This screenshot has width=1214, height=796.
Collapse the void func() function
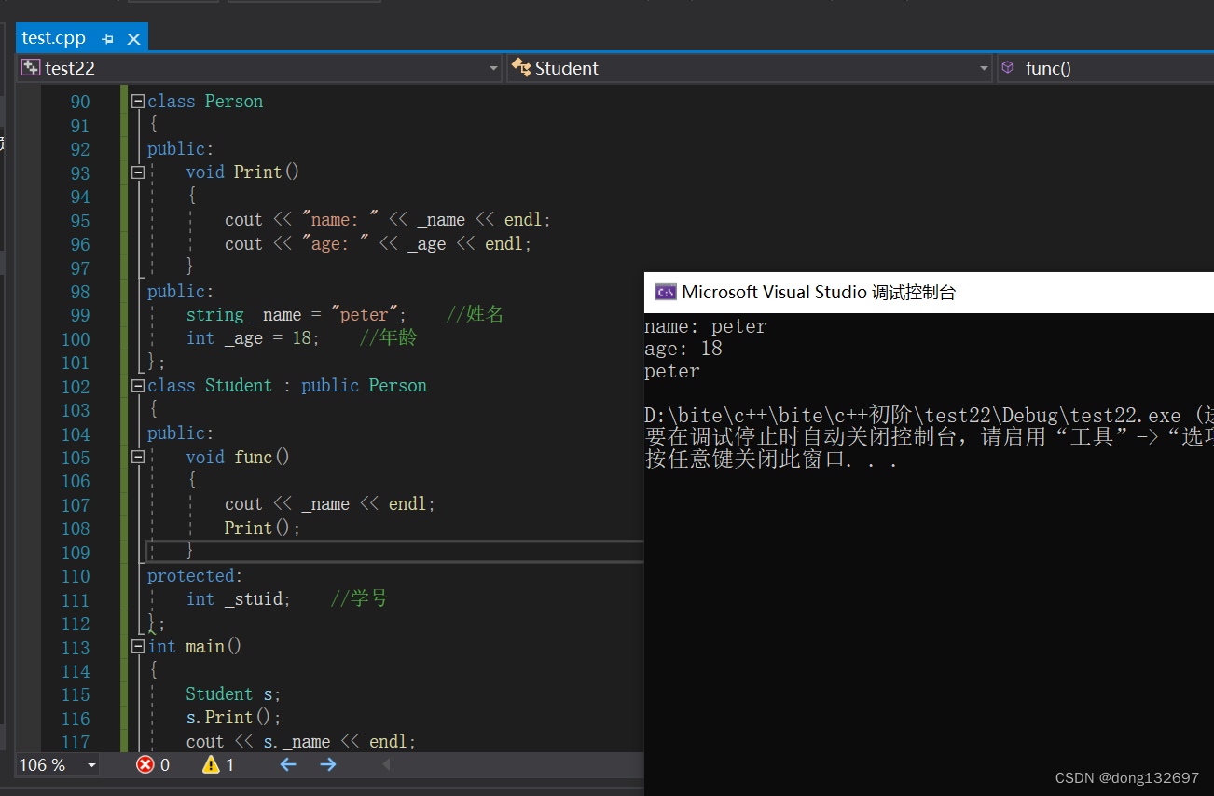(x=138, y=457)
